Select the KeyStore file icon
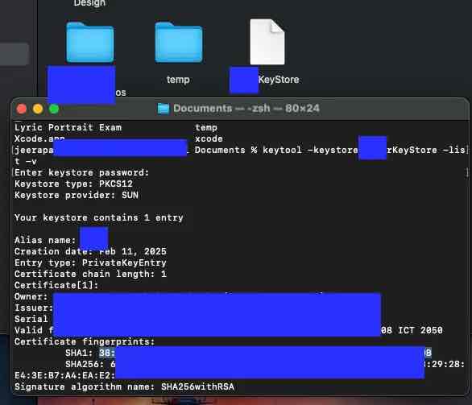The height and width of the screenshot is (405, 472). pyautogui.click(x=267, y=42)
